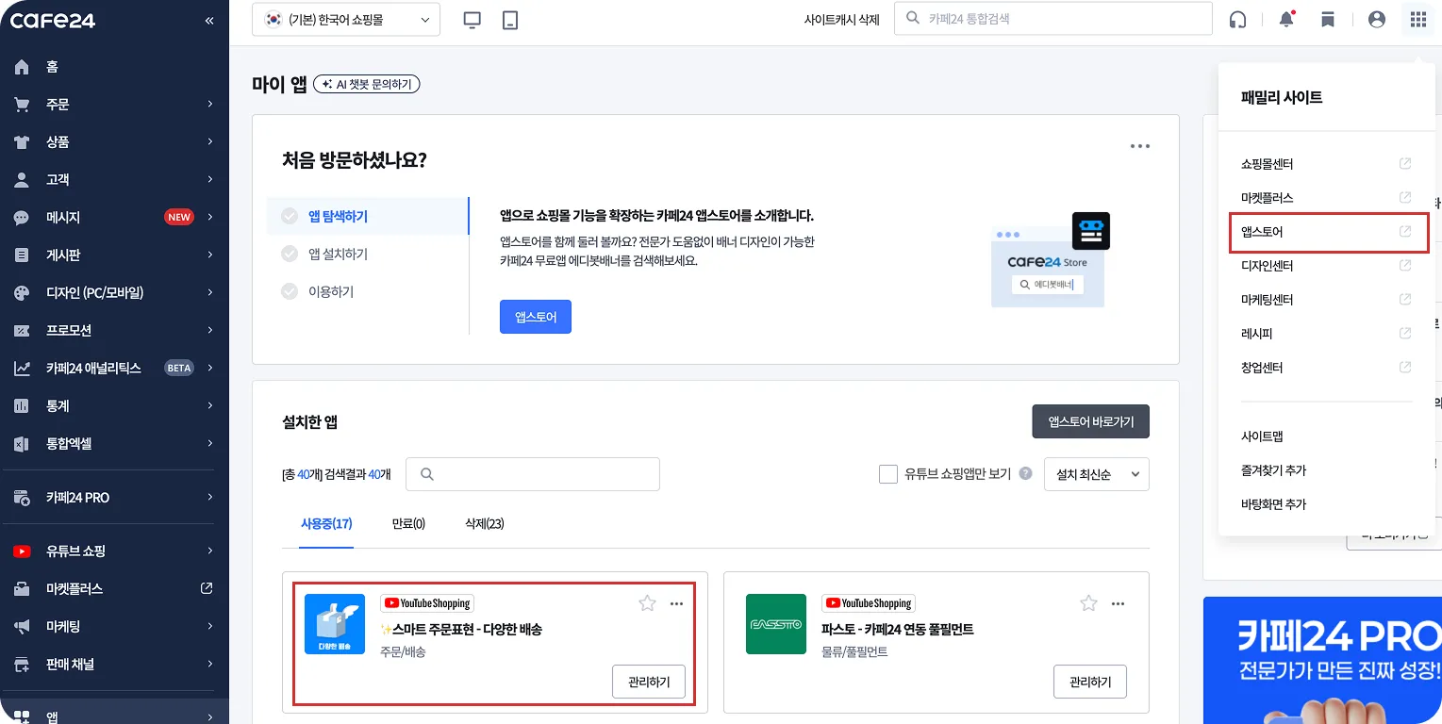This screenshot has width=1442, height=724.
Task: Open the user account icon
Action: pyautogui.click(x=1377, y=20)
